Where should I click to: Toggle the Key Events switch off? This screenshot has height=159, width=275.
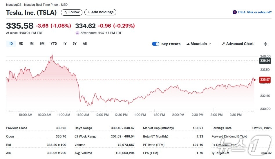[x=155, y=44]
